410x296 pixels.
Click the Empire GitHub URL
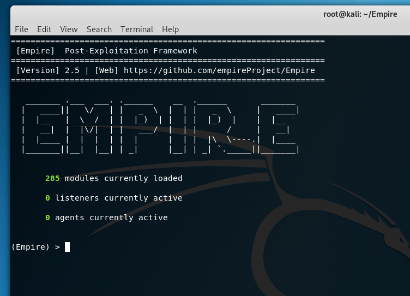(219, 70)
